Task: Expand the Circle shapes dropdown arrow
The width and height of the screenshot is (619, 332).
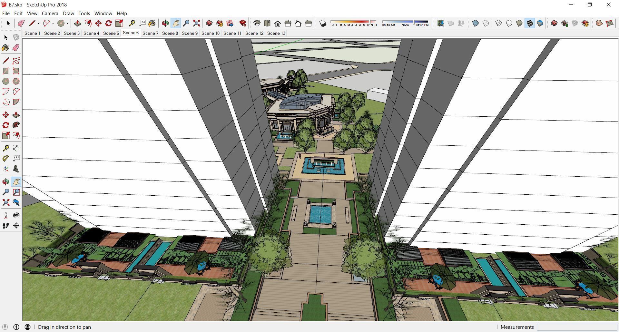Action: (x=67, y=23)
